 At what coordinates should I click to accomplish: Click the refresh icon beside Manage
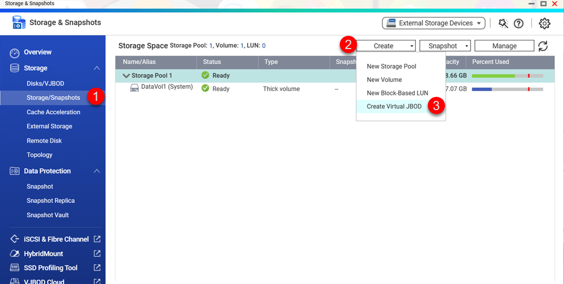[543, 46]
